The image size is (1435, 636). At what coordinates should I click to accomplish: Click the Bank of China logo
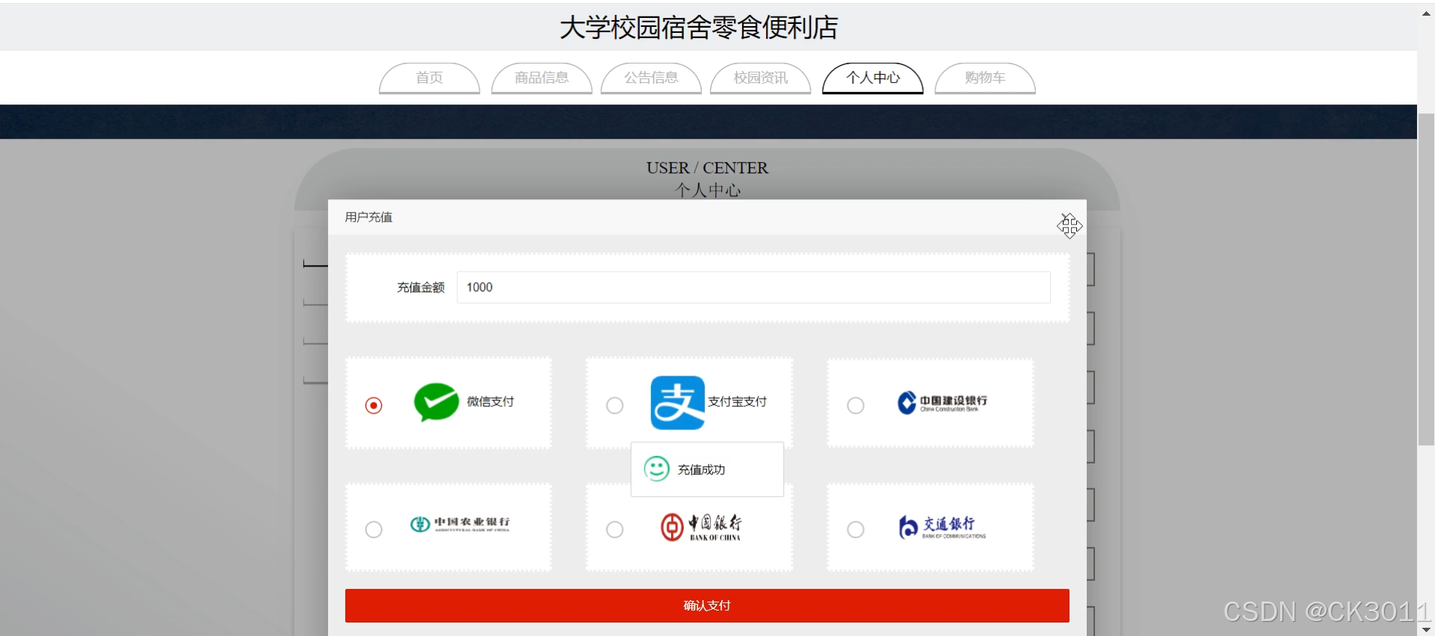click(701, 527)
